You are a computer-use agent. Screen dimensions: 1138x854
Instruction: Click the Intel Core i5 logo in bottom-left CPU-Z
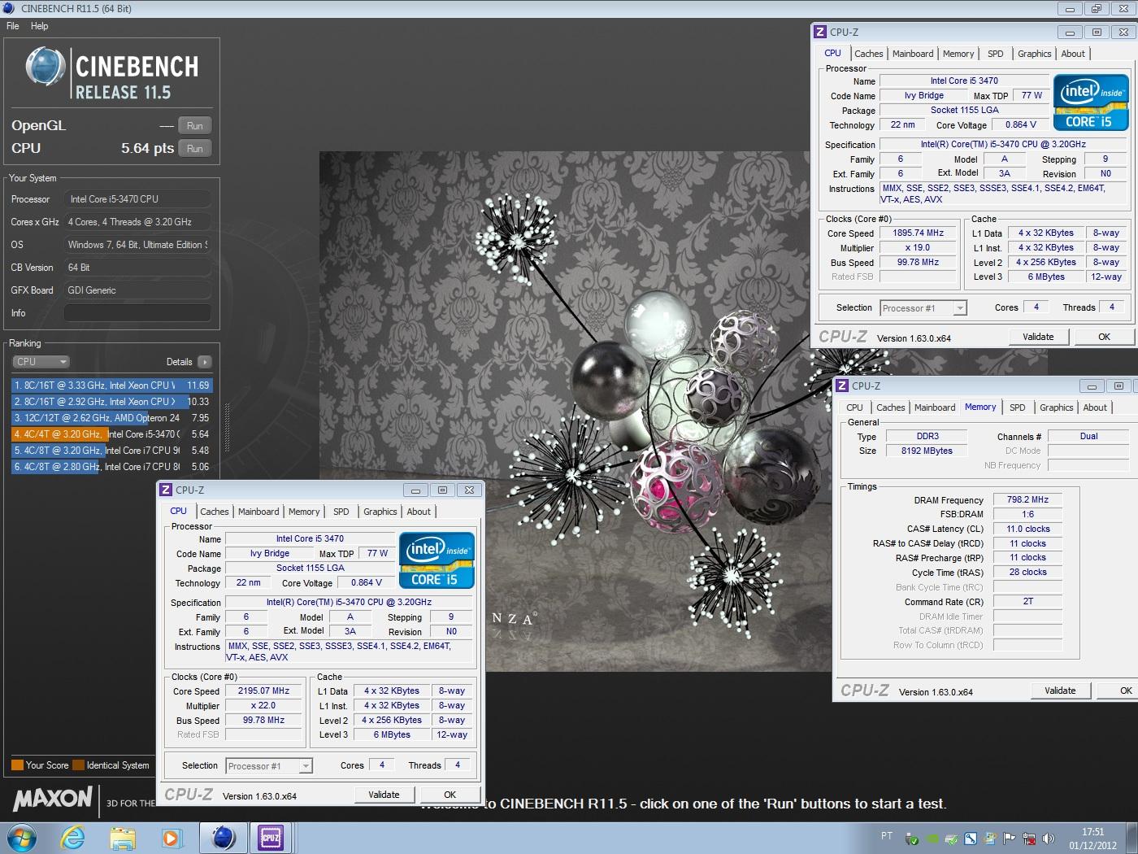(437, 560)
